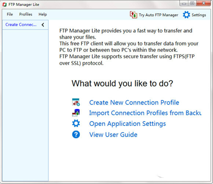Click the Create New Connection Profile icon

tap(76, 102)
